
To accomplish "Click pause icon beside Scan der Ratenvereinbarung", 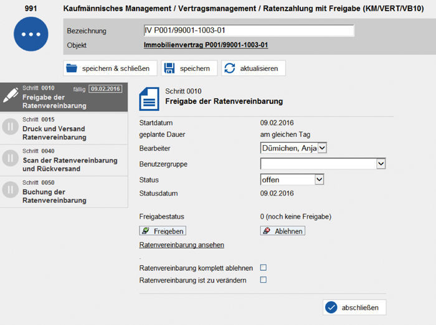I will tap(10, 159).
